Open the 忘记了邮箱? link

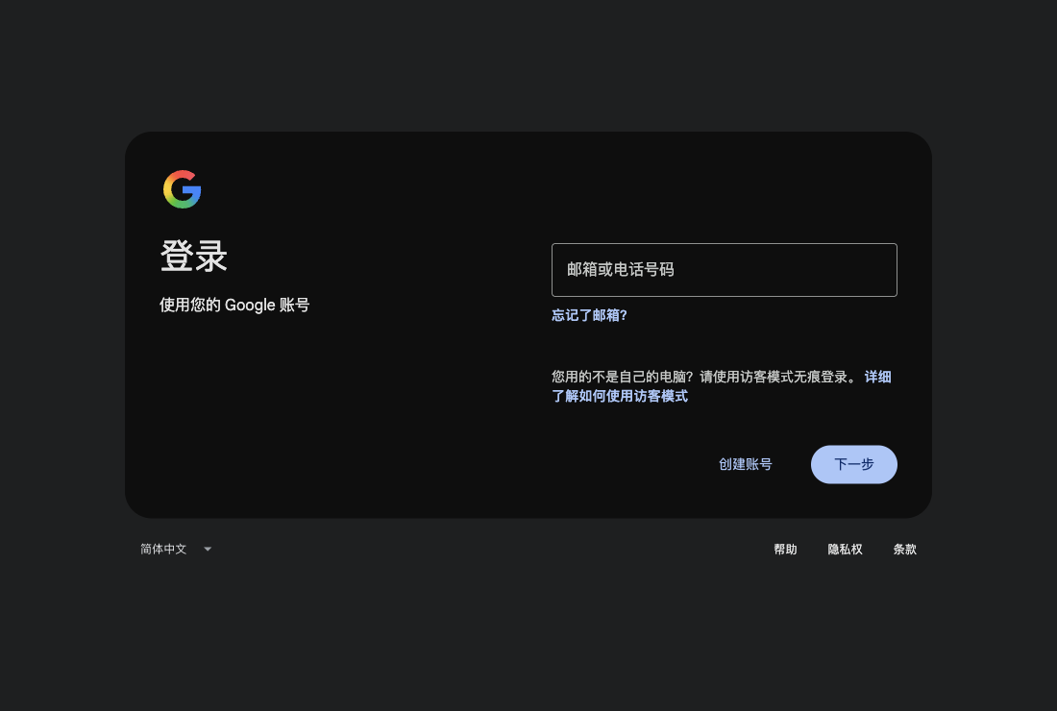coord(589,315)
